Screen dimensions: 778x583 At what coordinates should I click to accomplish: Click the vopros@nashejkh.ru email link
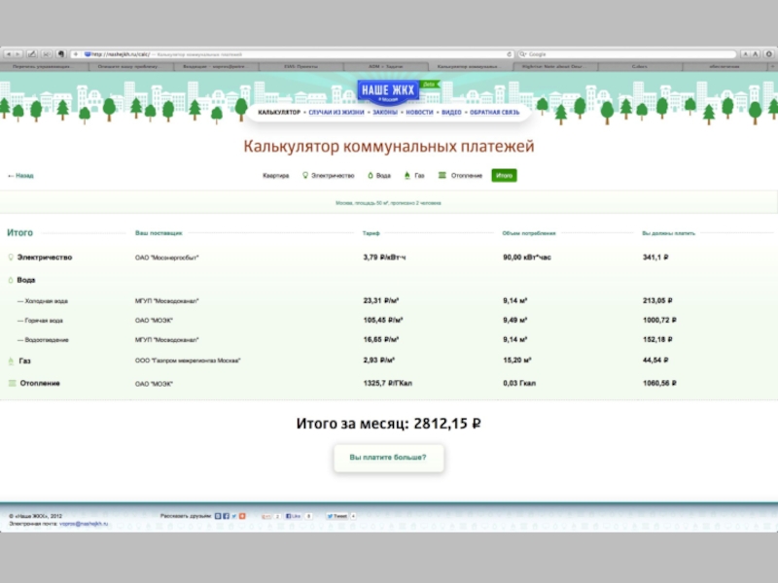pyautogui.click(x=84, y=524)
